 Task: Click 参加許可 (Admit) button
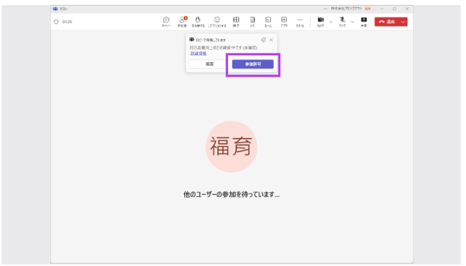(x=252, y=64)
